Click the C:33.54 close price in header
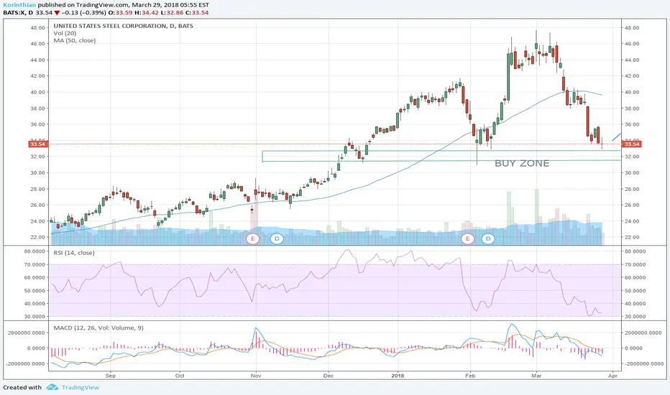The height and width of the screenshot is (395, 670). click(x=197, y=13)
